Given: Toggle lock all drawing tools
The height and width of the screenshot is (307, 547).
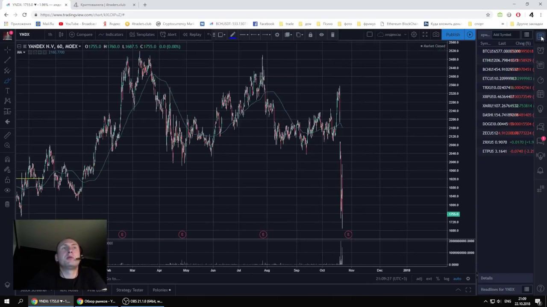Looking at the screenshot, I should coord(7,180).
